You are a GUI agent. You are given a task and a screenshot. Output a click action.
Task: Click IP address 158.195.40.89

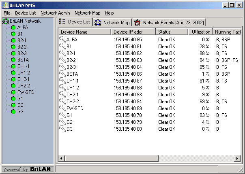[x=128, y=108]
